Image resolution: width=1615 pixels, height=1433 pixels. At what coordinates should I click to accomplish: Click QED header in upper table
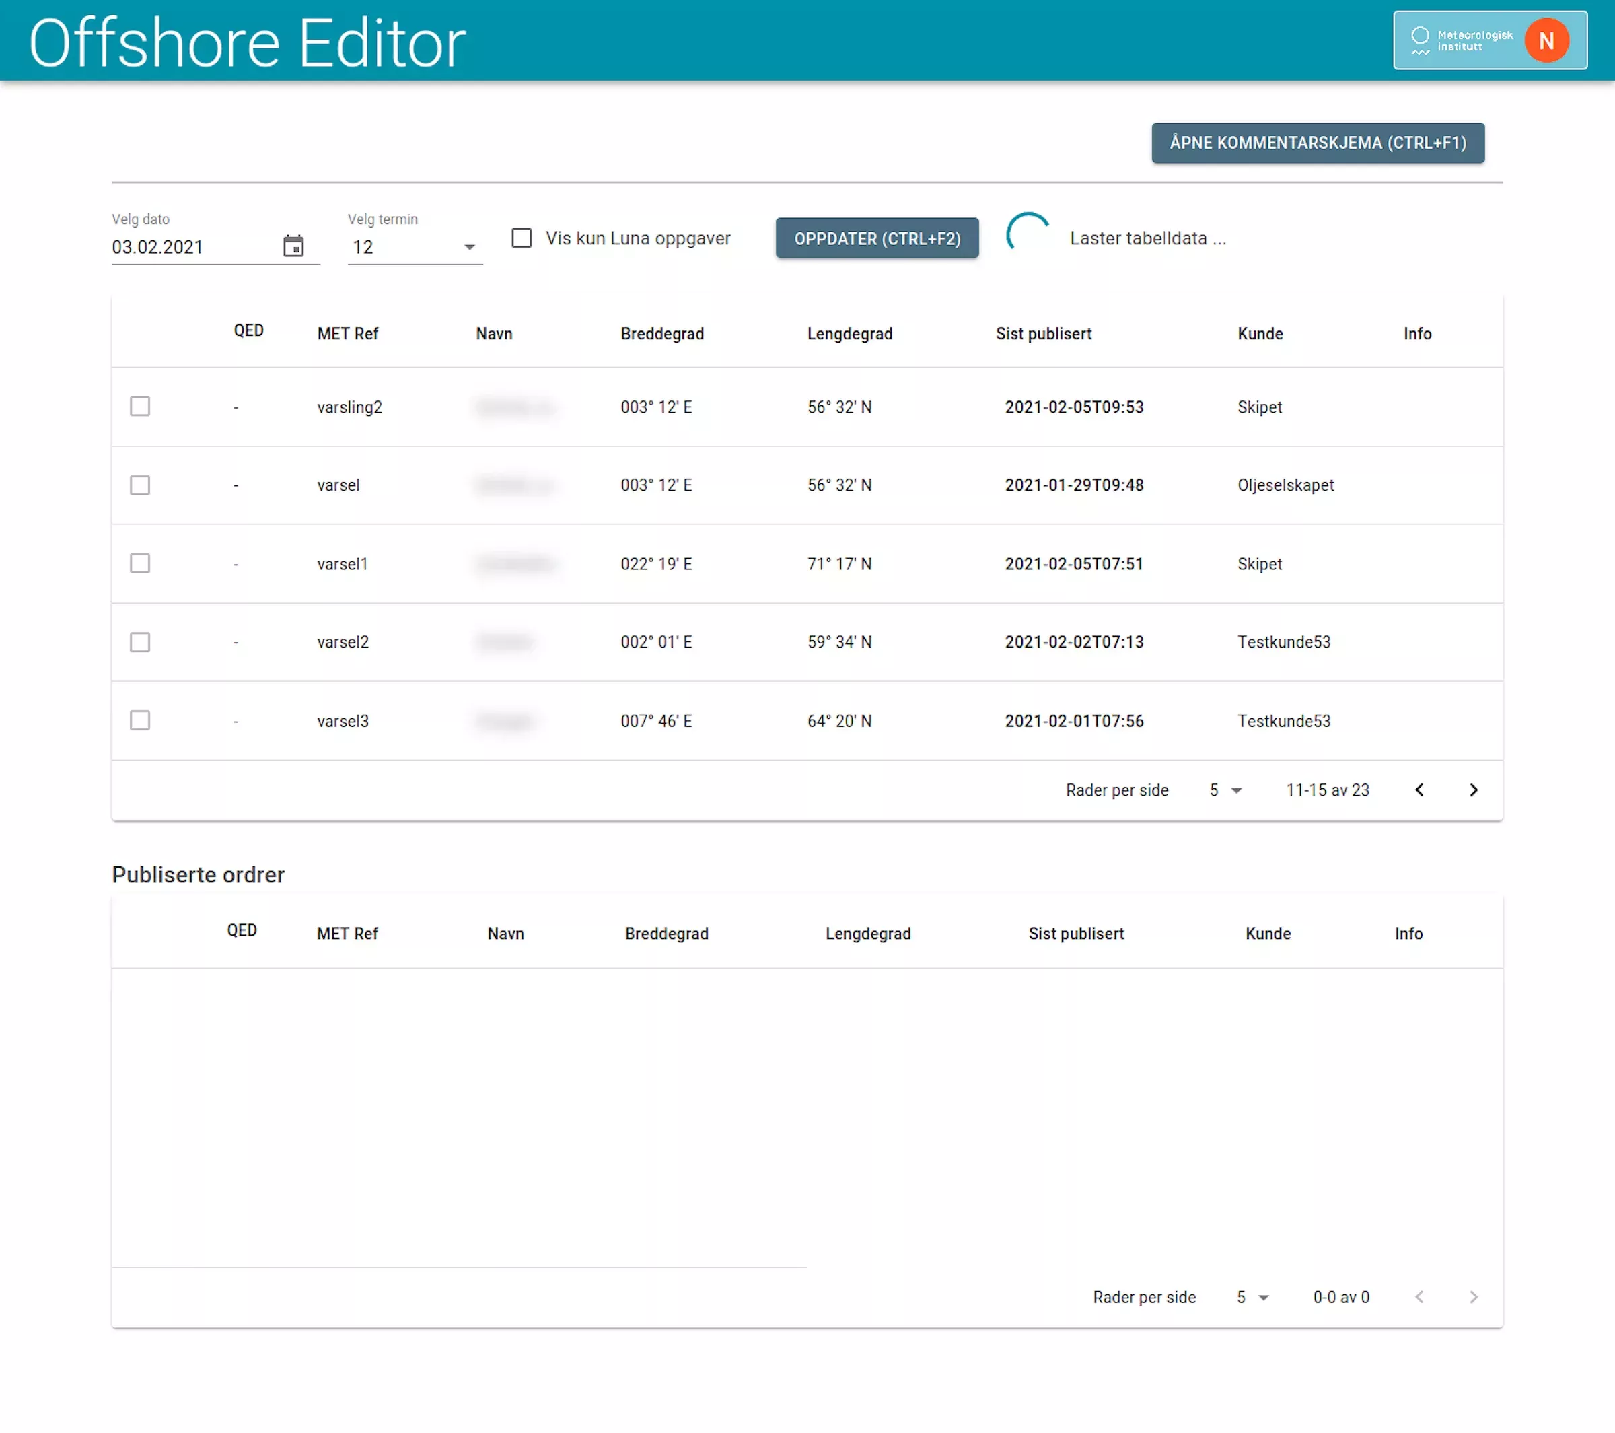(248, 330)
